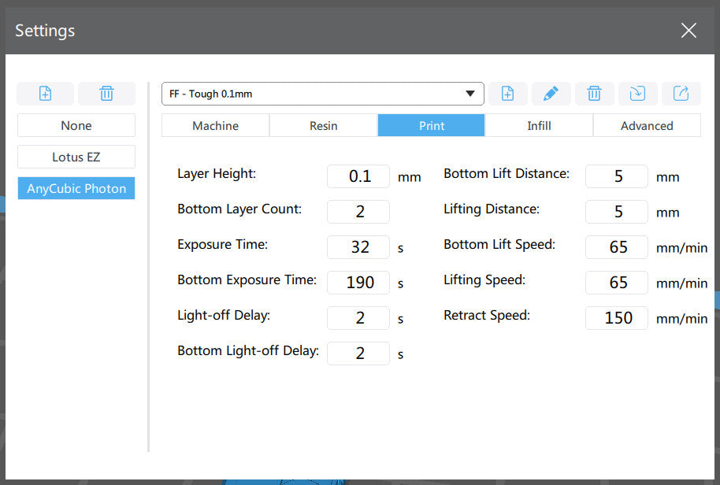Open the FF - Tough 0.1mm profile dropdown
The image size is (720, 485).
[323, 94]
